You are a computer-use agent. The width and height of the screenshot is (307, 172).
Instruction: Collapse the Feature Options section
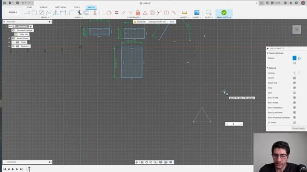(268, 53)
